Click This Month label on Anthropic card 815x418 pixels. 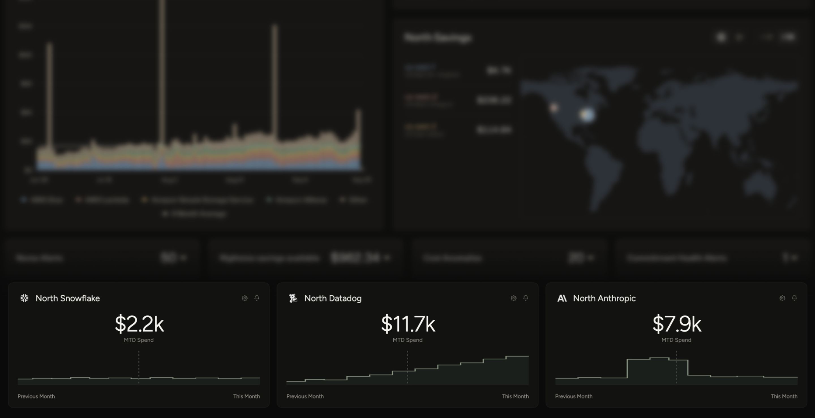point(784,396)
